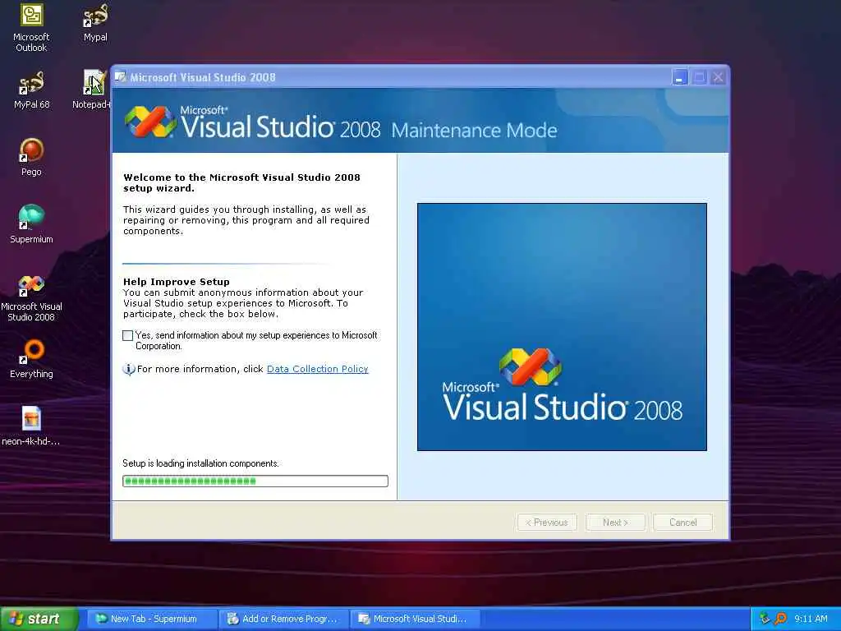
Task: Click the magnifier tray icon
Action: point(780,619)
